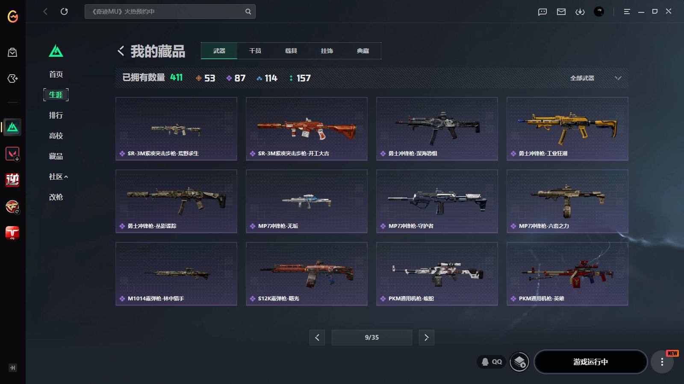684x384 pixels.
Task: Open the store bag icon in sidebar
Action: [x=12, y=52]
